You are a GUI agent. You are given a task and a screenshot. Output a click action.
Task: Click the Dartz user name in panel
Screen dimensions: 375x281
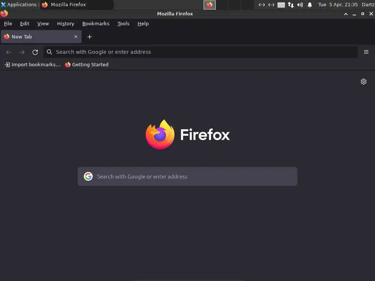[368, 4]
